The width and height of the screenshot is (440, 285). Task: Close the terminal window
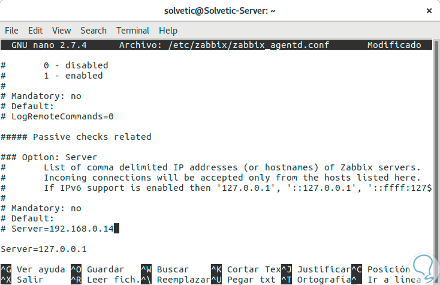[x=429, y=11]
